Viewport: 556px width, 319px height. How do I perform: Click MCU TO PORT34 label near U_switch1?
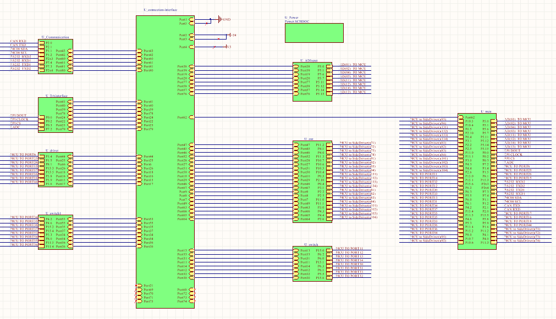point(24,217)
